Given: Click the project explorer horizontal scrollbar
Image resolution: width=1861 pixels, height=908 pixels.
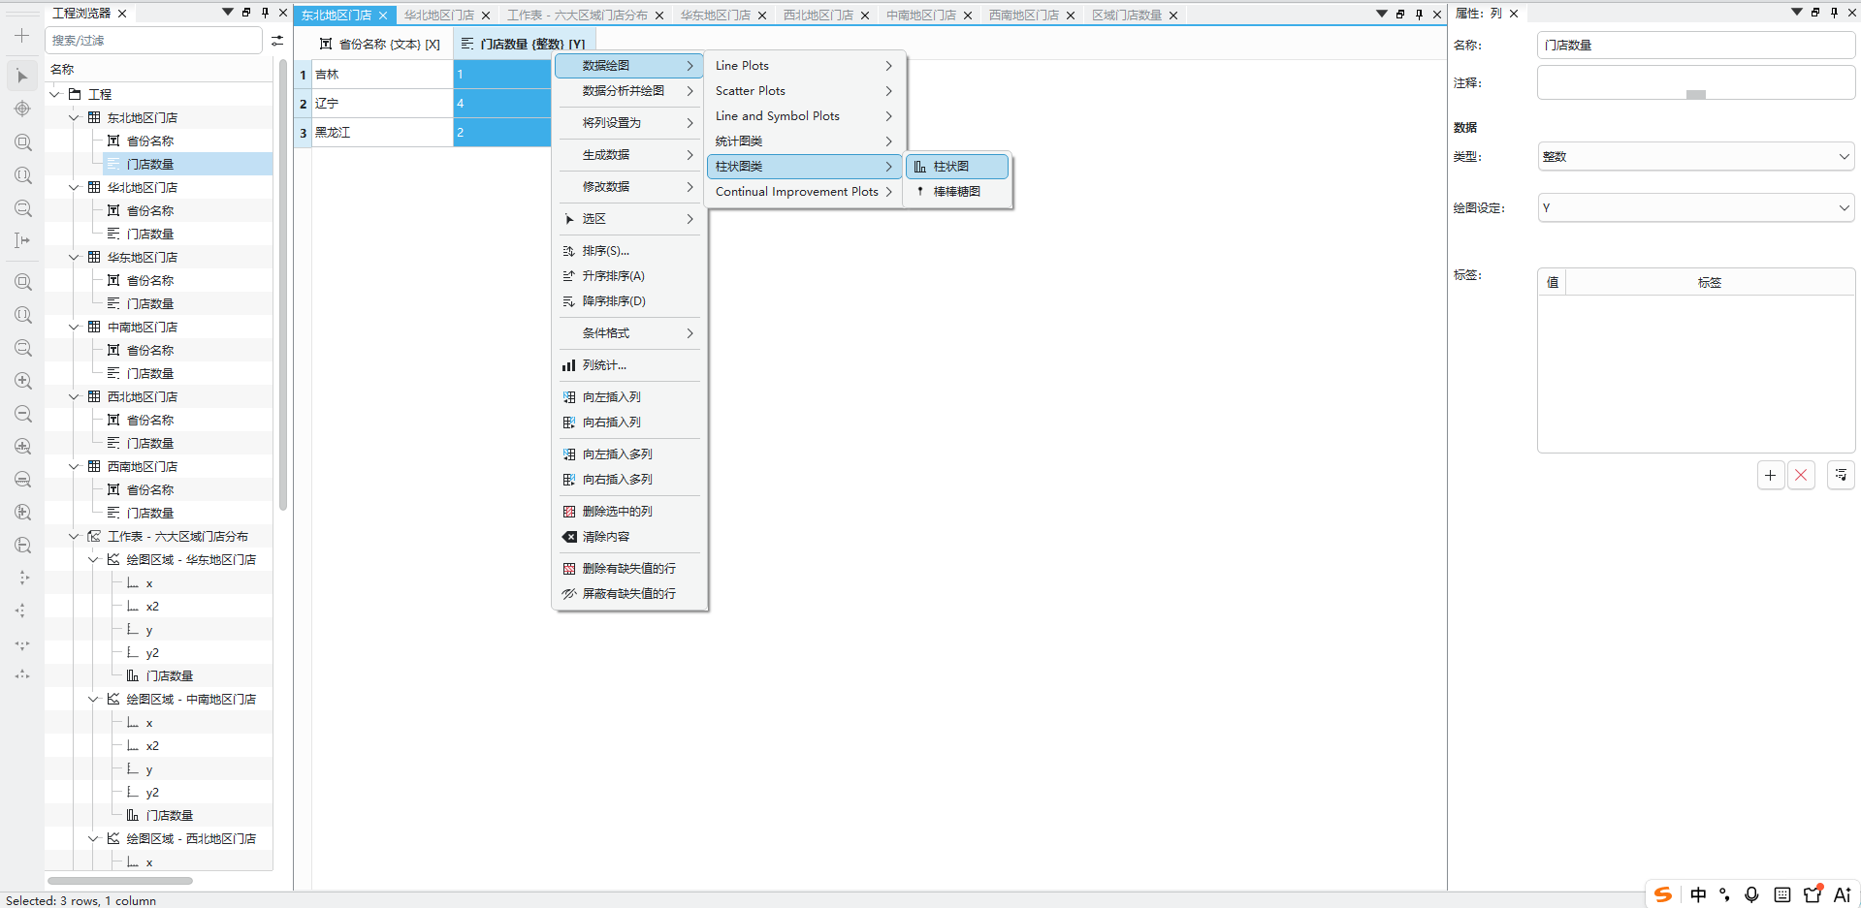Looking at the screenshot, I should (120, 881).
